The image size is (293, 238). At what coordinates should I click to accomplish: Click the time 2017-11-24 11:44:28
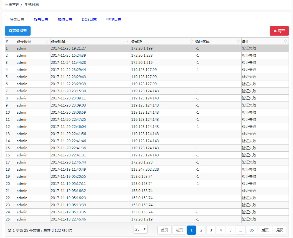click(68, 62)
